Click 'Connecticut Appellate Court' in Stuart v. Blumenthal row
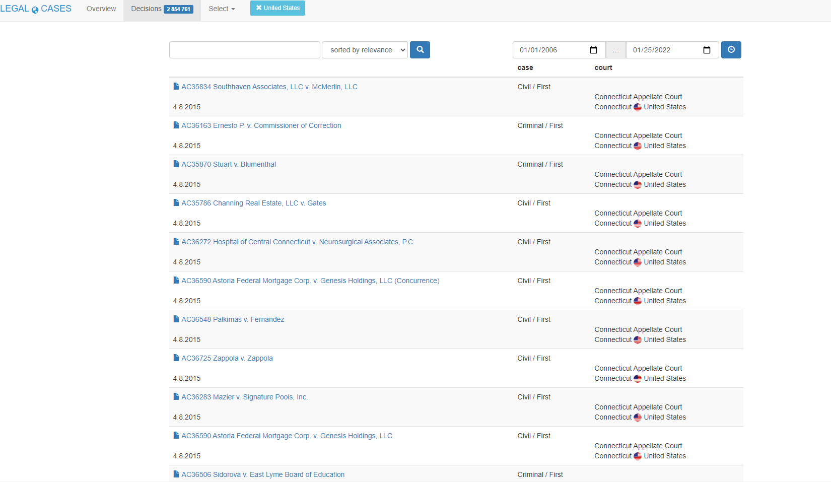The width and height of the screenshot is (831, 482). pyautogui.click(x=638, y=174)
